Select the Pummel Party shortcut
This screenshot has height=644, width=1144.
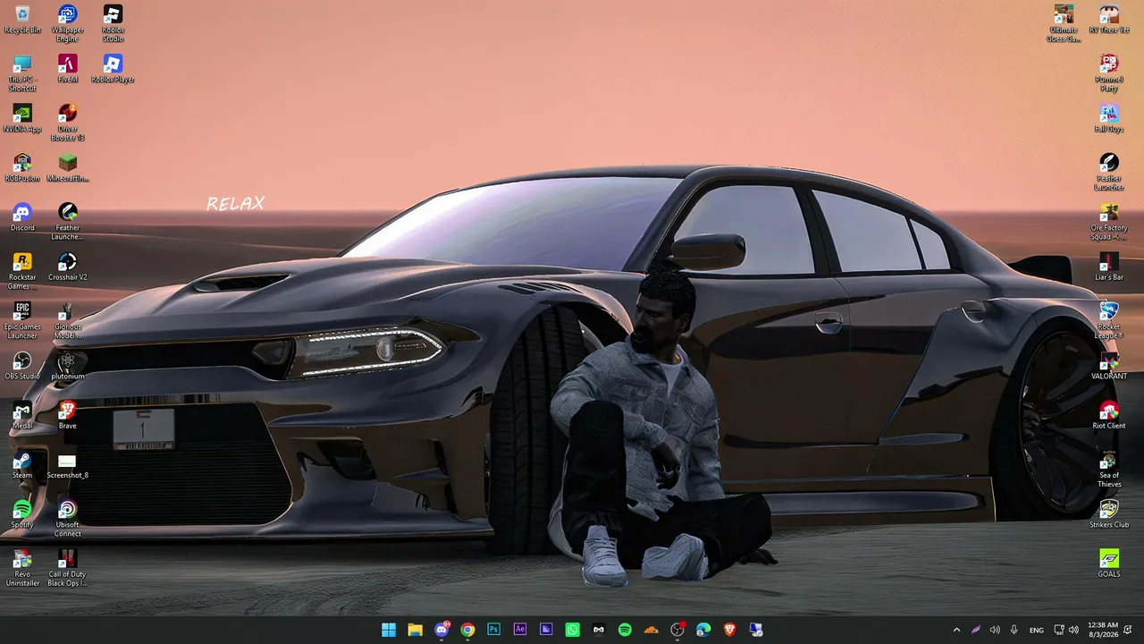(x=1109, y=73)
